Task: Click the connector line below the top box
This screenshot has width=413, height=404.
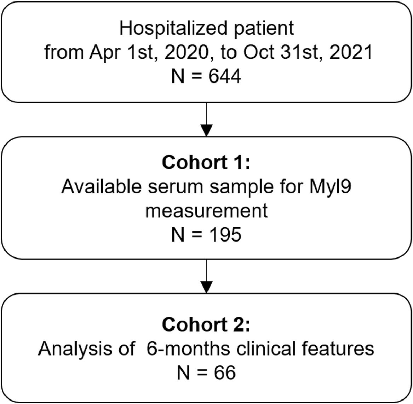Action: (206, 113)
